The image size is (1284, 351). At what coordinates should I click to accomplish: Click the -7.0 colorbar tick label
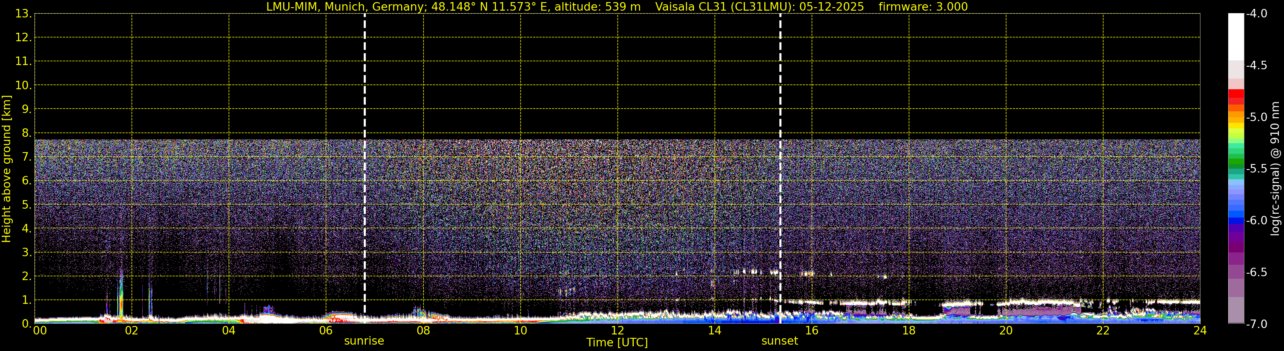[1256, 324]
